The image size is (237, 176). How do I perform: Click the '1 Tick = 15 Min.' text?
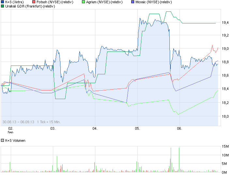pos(49,122)
